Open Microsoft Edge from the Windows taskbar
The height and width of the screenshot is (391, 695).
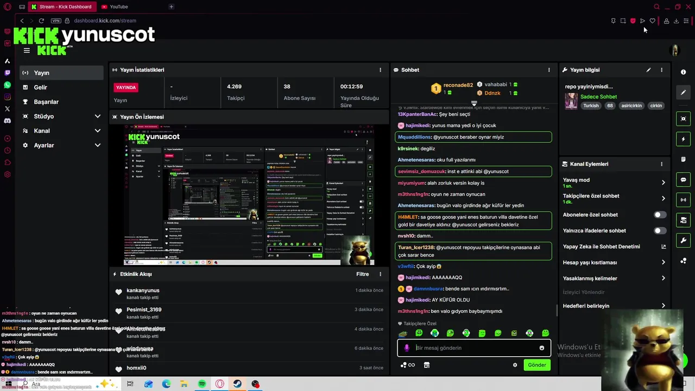coord(166,384)
